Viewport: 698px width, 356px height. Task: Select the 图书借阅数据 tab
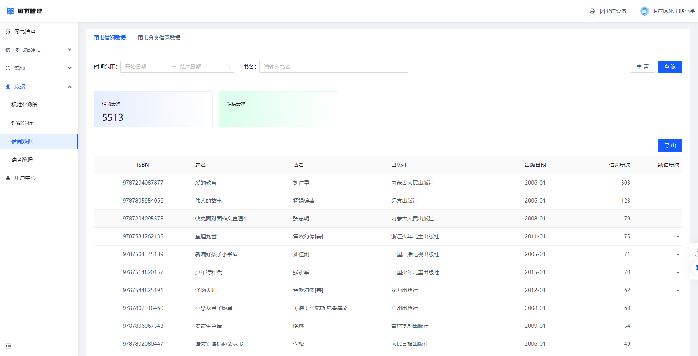[x=110, y=38]
